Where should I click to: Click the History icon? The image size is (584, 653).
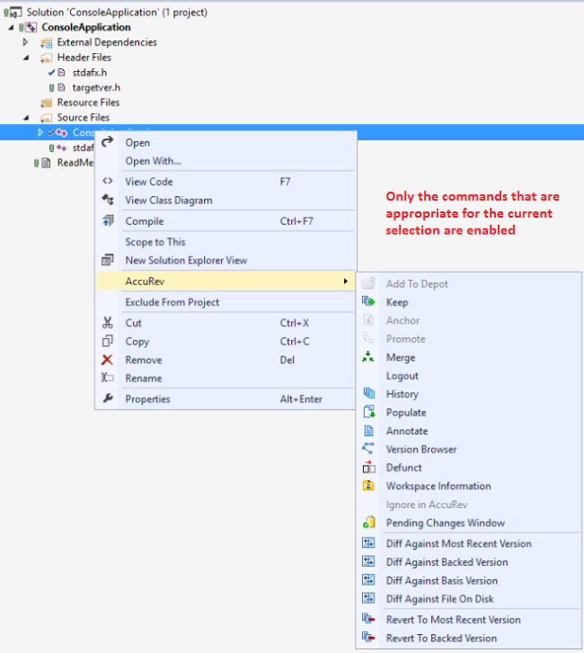(368, 394)
